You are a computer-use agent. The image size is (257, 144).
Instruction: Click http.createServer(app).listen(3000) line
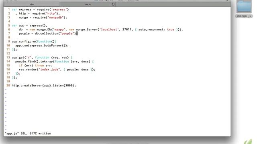point(44,85)
